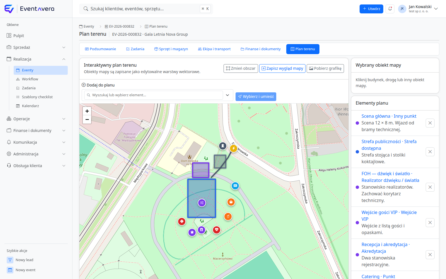Select the purple star VIP marker
The width and height of the screenshot is (446, 279).
pos(192,232)
